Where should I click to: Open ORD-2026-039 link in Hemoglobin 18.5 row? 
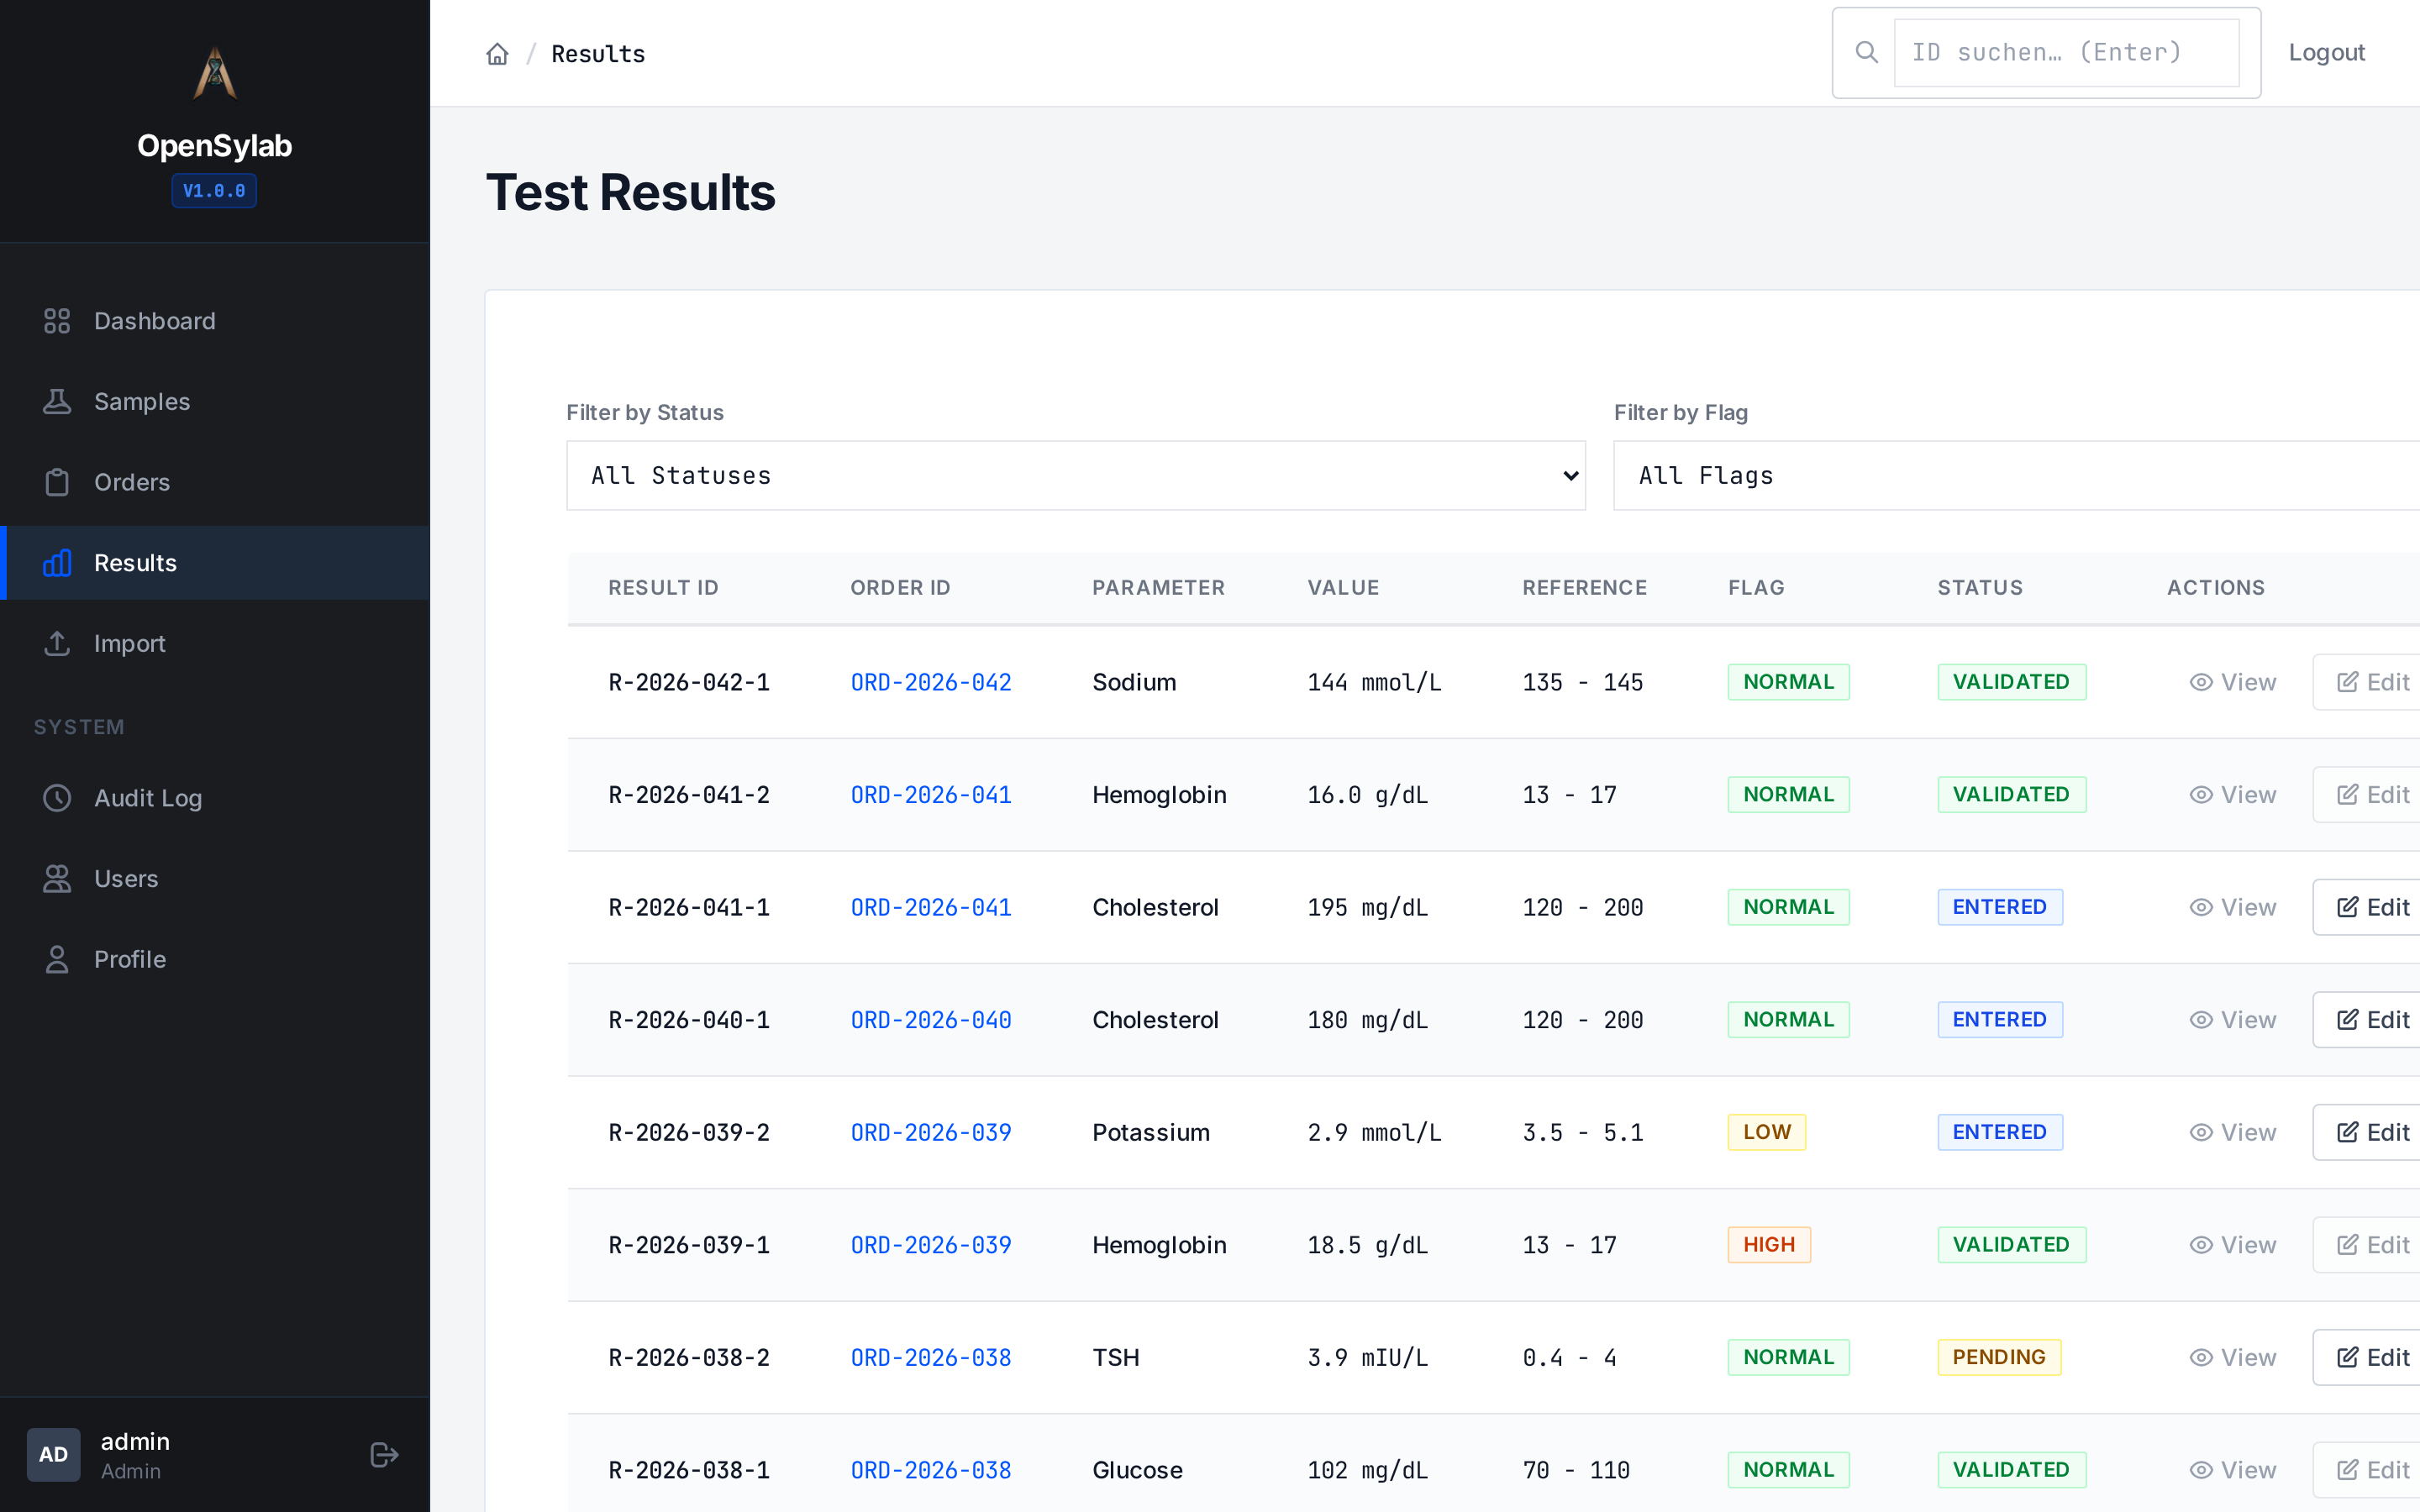click(931, 1245)
